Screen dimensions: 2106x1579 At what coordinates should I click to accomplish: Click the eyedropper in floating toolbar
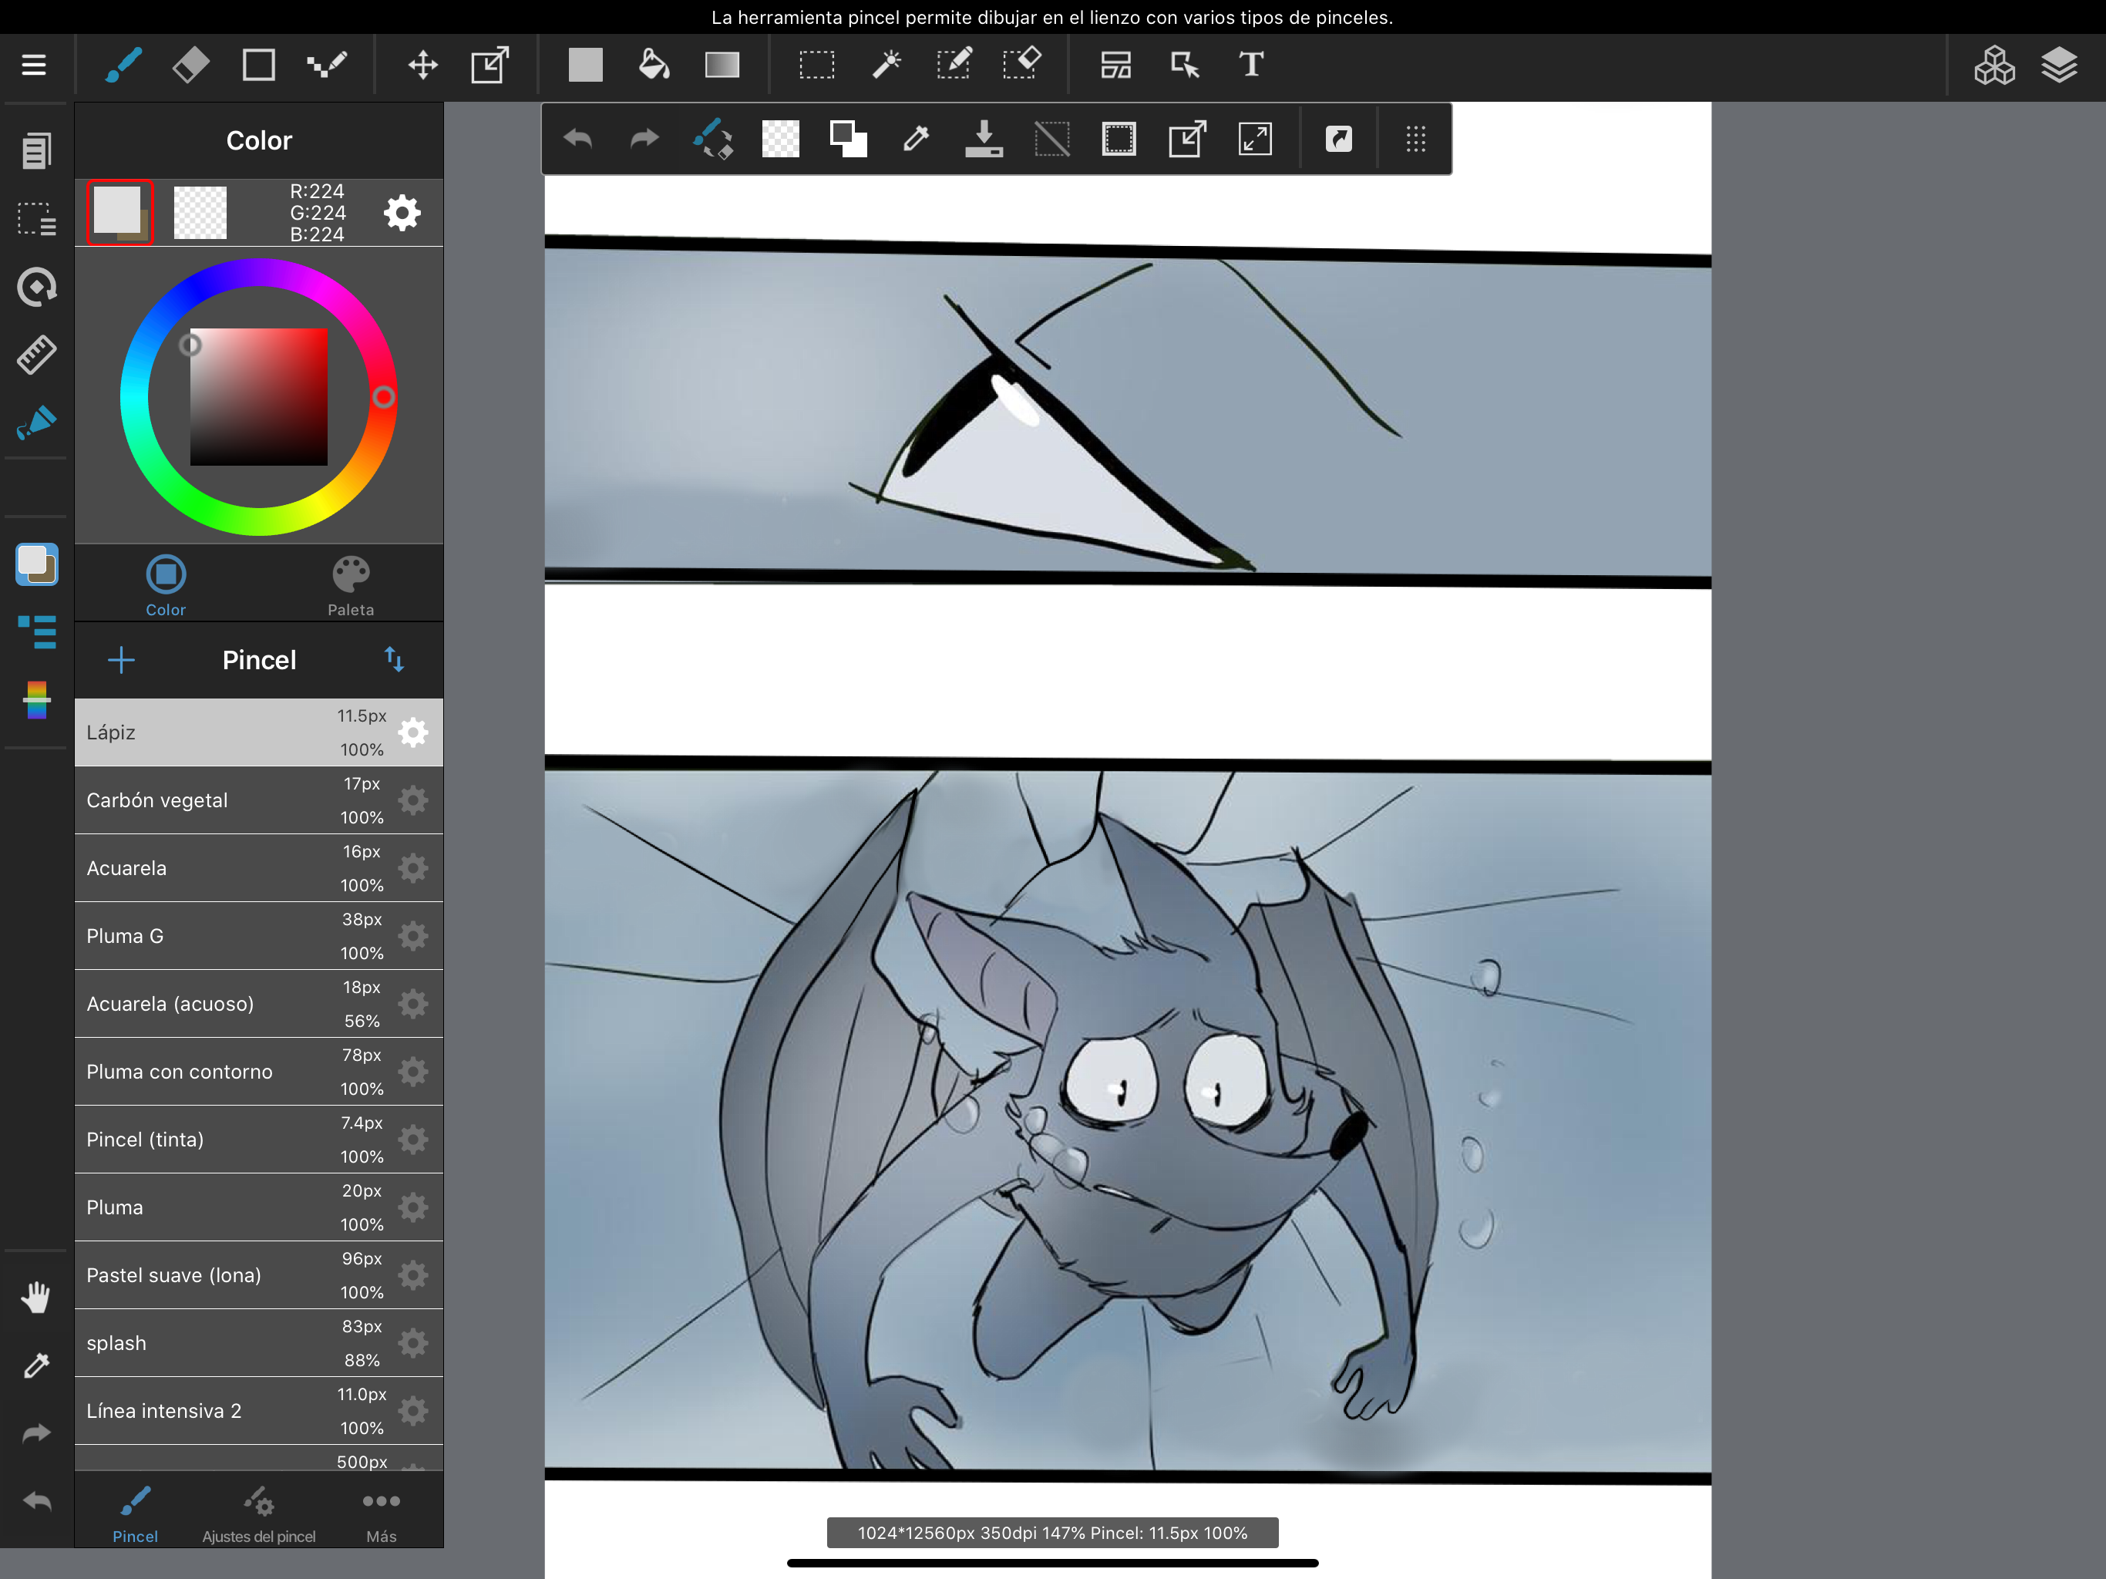(916, 139)
